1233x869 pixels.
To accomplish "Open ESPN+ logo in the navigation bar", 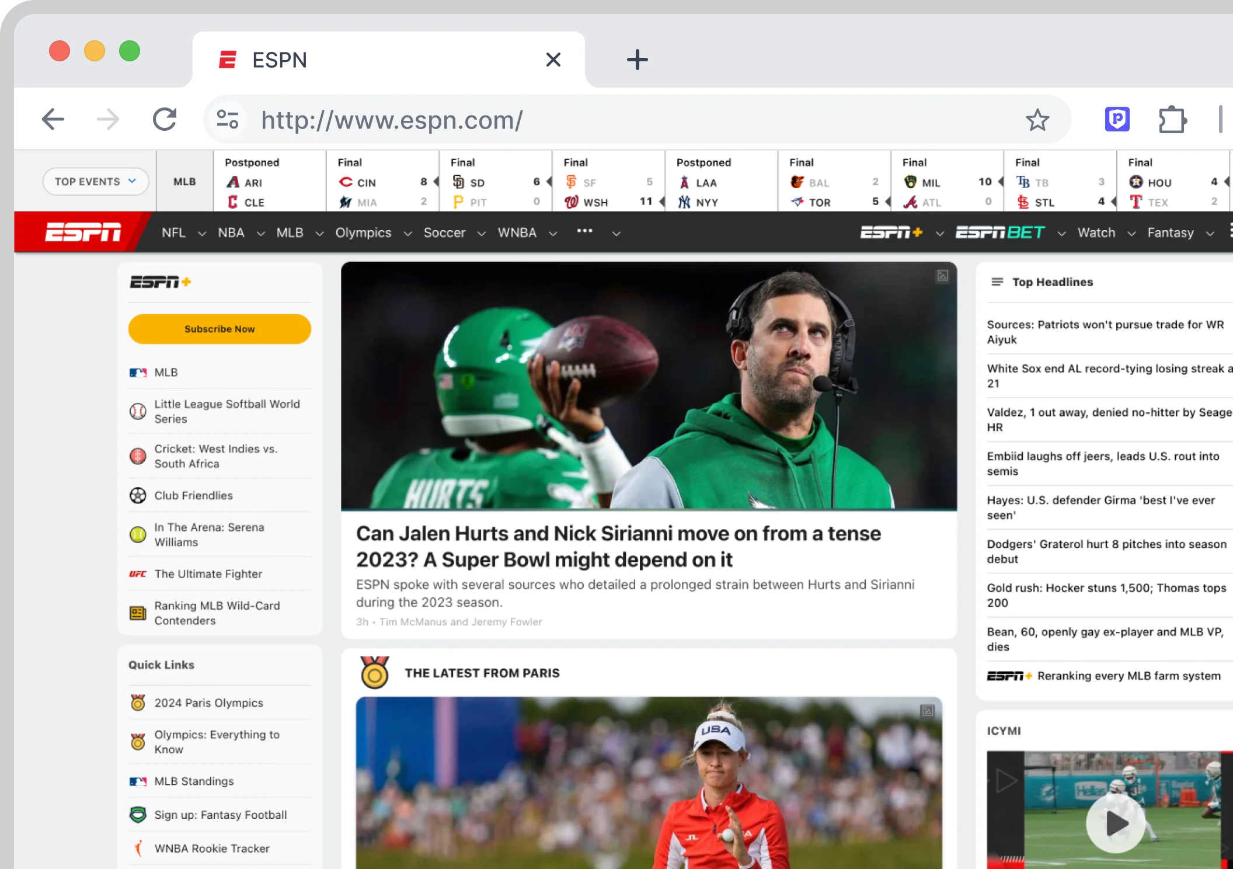I will [x=891, y=232].
